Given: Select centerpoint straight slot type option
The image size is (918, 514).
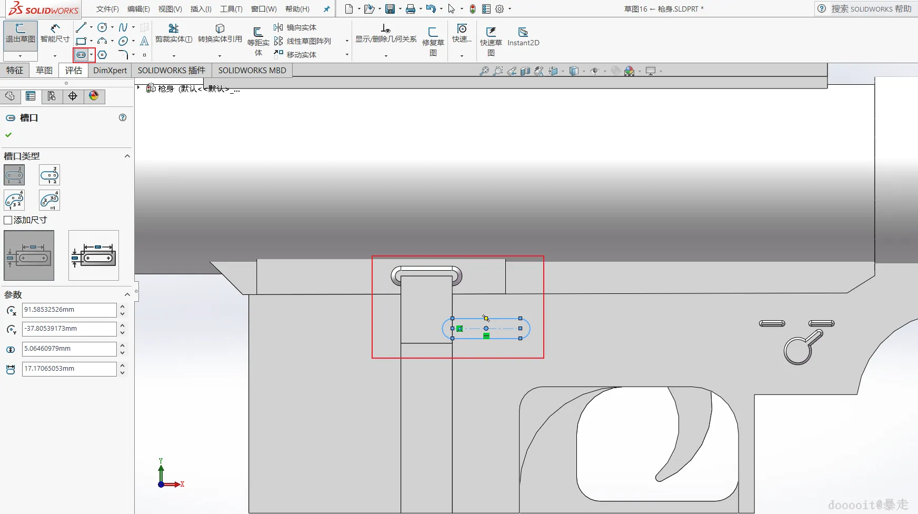Looking at the screenshot, I should [x=49, y=175].
